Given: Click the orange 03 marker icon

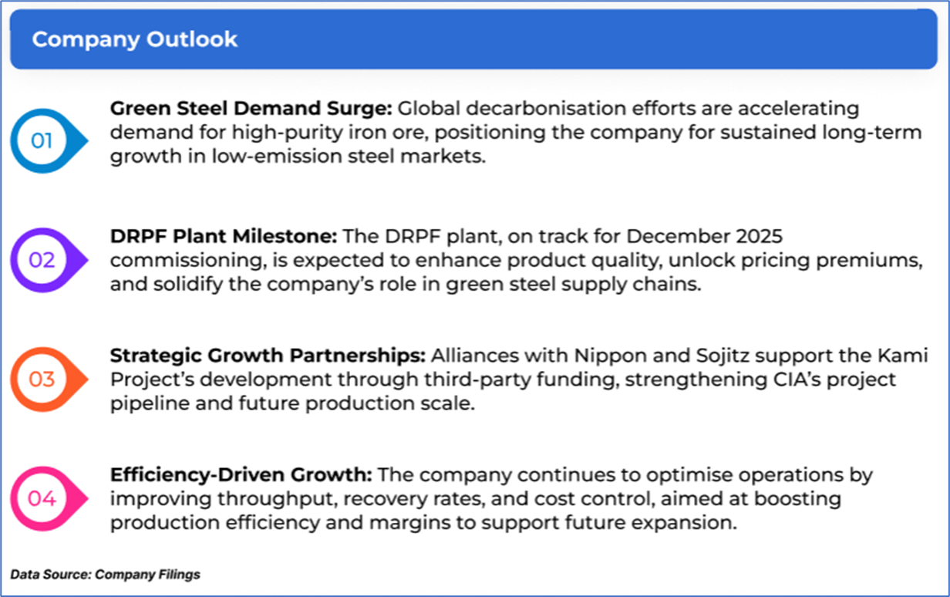Looking at the screenshot, I should (x=42, y=379).
